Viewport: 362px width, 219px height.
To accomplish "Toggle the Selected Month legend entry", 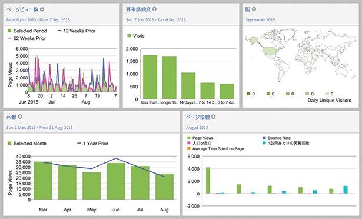I will (x=27, y=144).
